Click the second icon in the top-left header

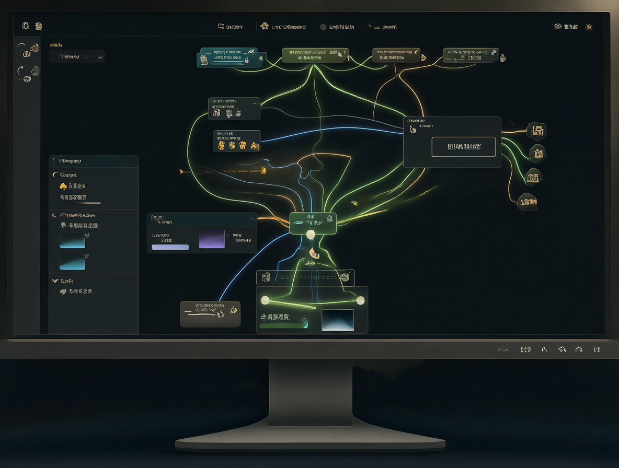[38, 27]
